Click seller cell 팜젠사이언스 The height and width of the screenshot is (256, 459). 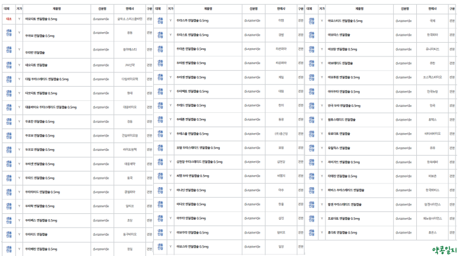pyautogui.click(x=432, y=204)
